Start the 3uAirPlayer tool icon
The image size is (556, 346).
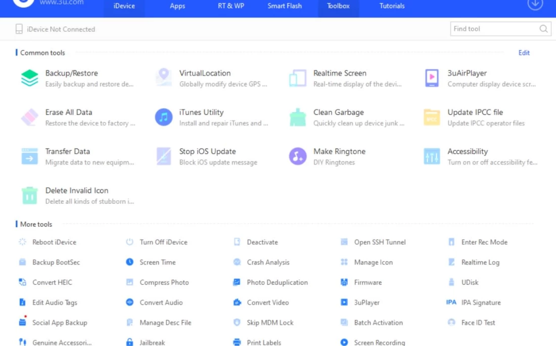[x=432, y=78]
